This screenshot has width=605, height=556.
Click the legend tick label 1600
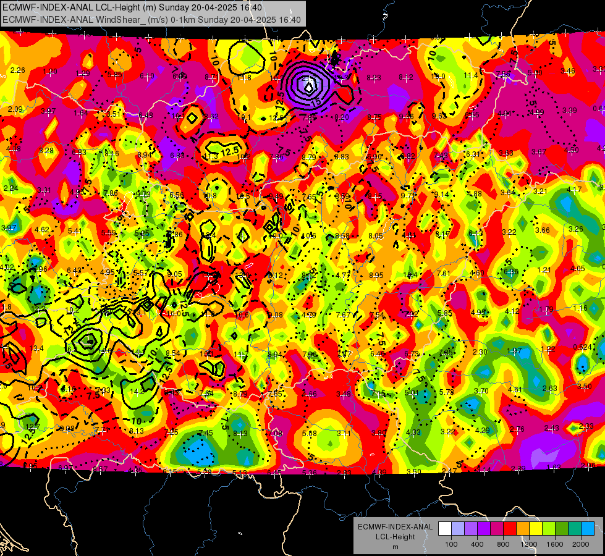point(555,544)
